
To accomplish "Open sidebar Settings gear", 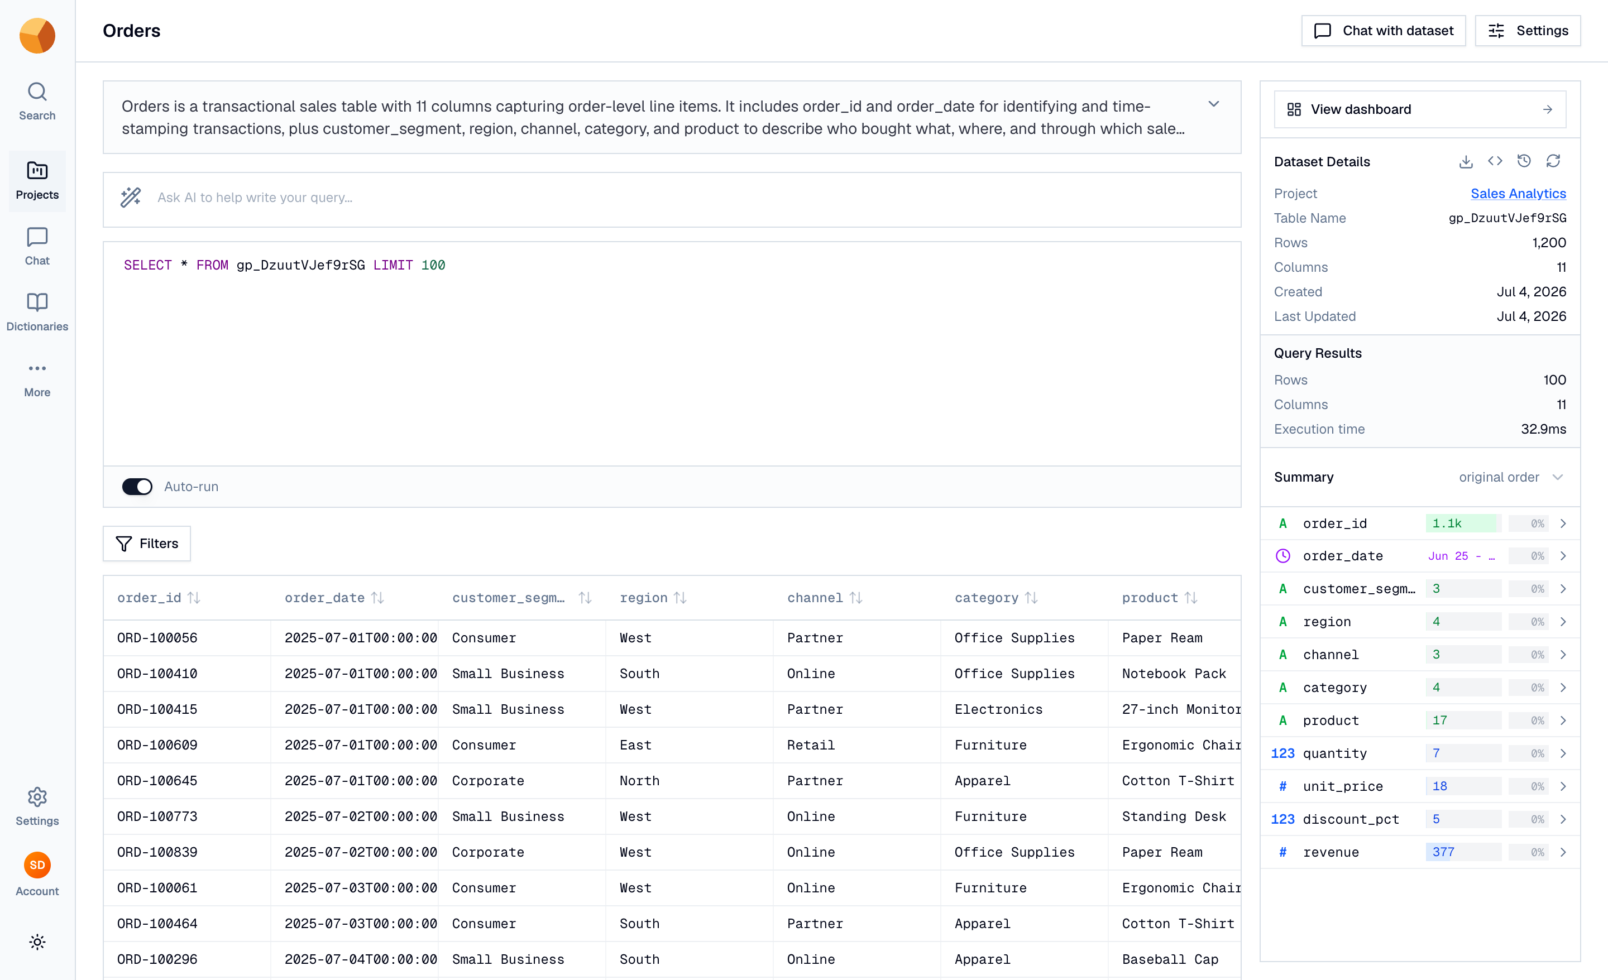I will click(37, 806).
